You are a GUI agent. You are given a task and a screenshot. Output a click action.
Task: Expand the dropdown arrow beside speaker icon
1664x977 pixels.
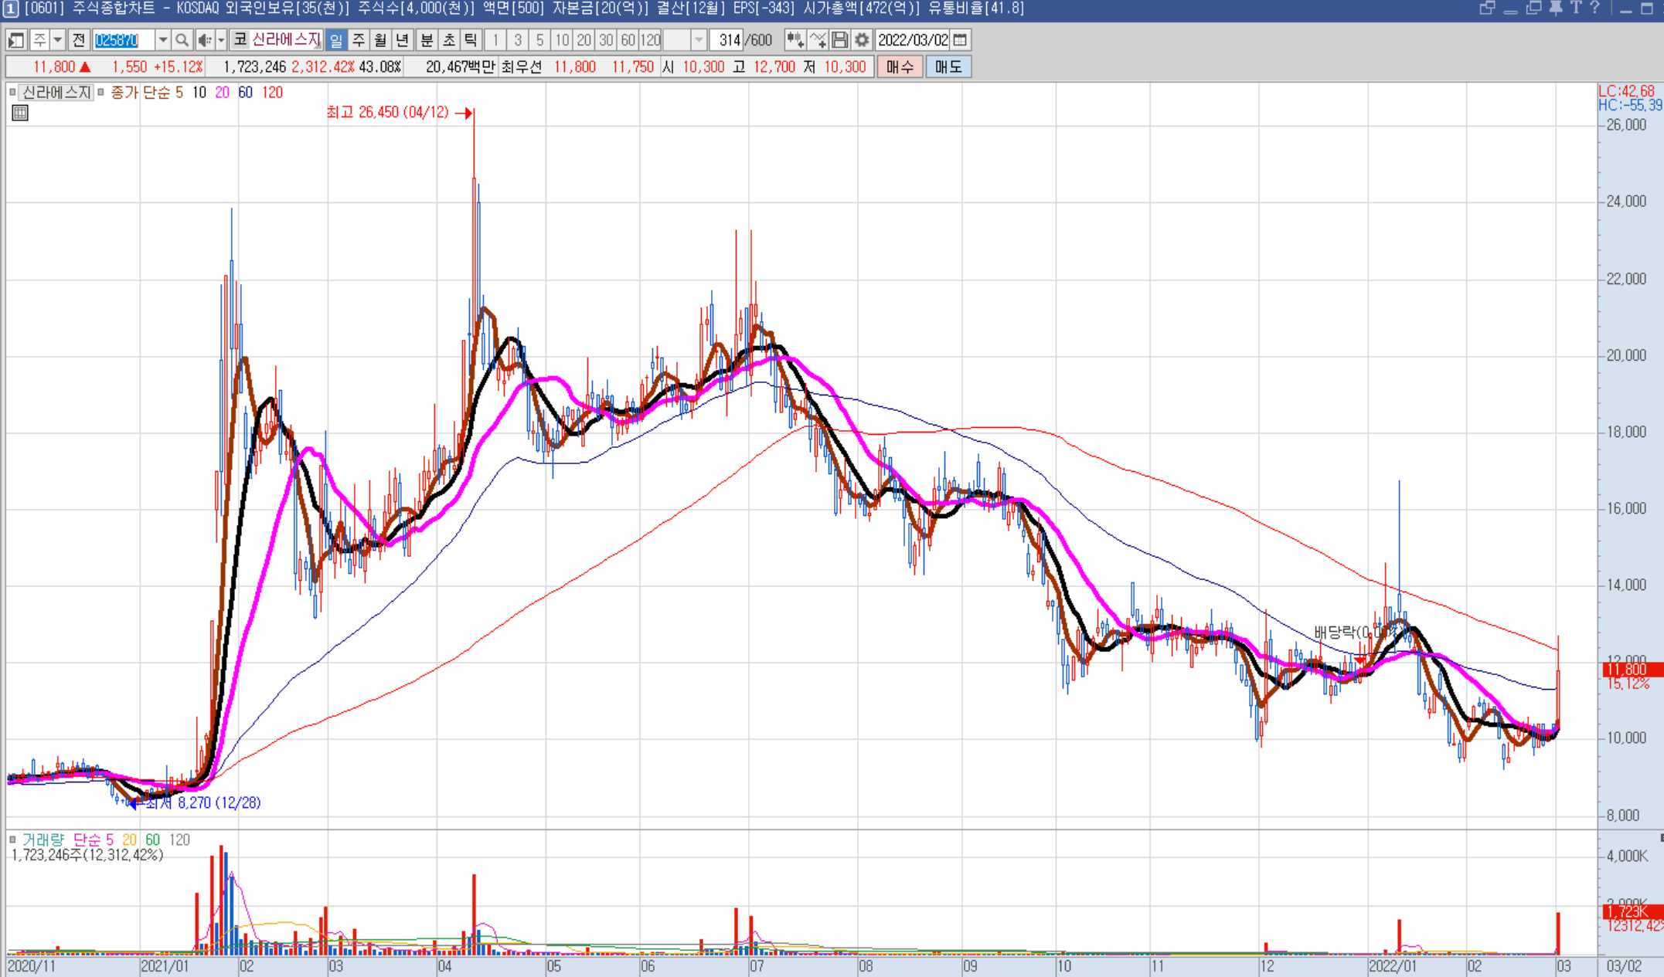tap(221, 40)
